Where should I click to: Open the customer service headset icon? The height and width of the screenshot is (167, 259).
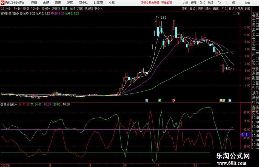point(219,3)
